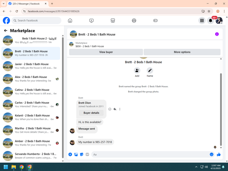Screen dimensions: 228x171
Task: Open the Video tab icon
Action: (91, 21)
